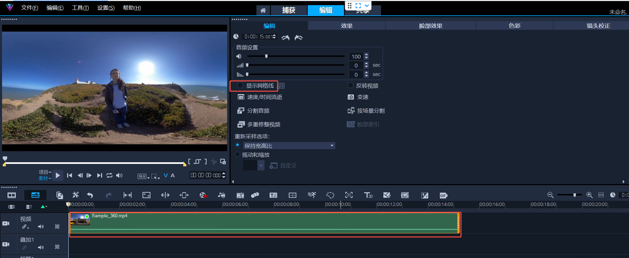This screenshot has width=629, height=258.
Task: Play the preview video
Action: (58, 175)
